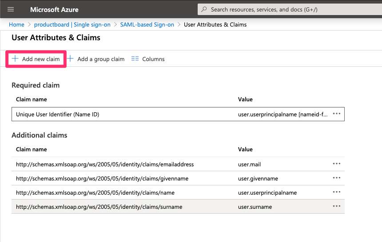Open ellipsis menu for Unique User Identifier
This screenshot has height=242, width=382.
point(336,114)
